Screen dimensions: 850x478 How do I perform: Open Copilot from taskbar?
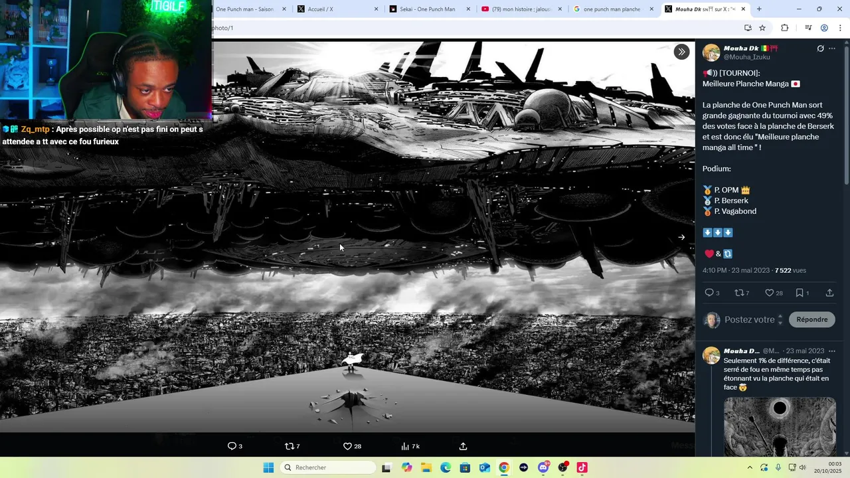(406, 467)
